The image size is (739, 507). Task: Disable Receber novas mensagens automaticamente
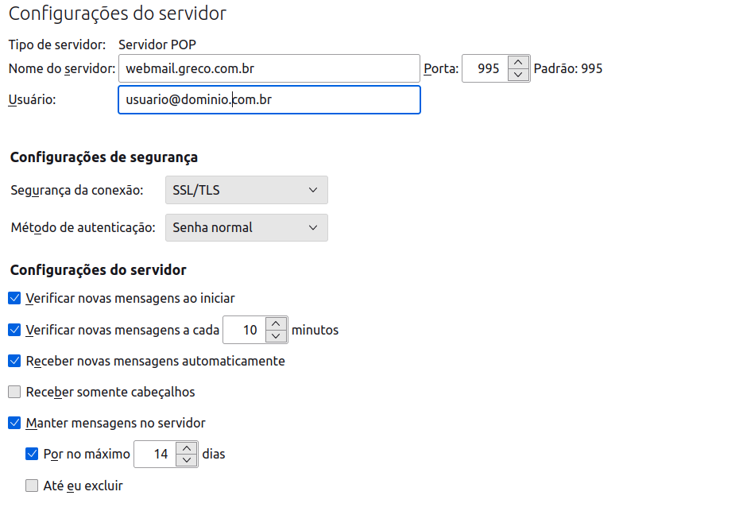(x=14, y=361)
